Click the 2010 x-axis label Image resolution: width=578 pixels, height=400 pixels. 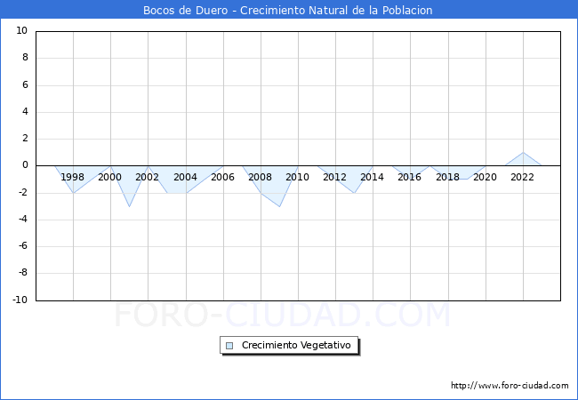pos(298,177)
